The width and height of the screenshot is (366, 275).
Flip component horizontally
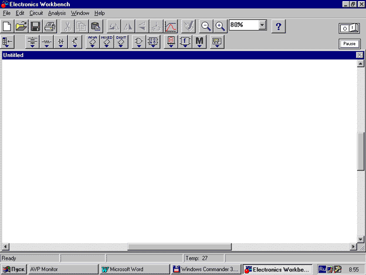(128, 26)
